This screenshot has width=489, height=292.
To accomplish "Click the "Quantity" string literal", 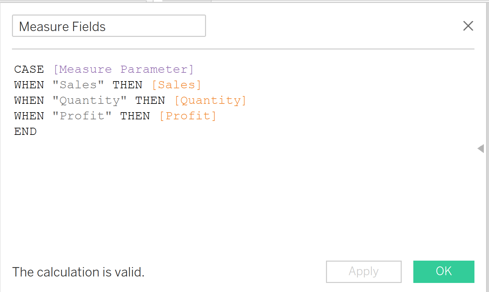I will tap(90, 101).
